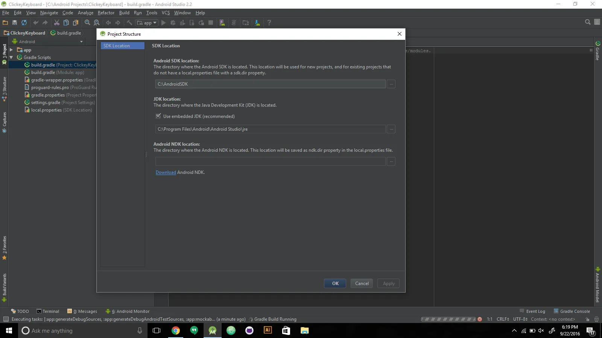The width and height of the screenshot is (602, 338).
Task: Expand the app module tree node
Action: (x=11, y=50)
